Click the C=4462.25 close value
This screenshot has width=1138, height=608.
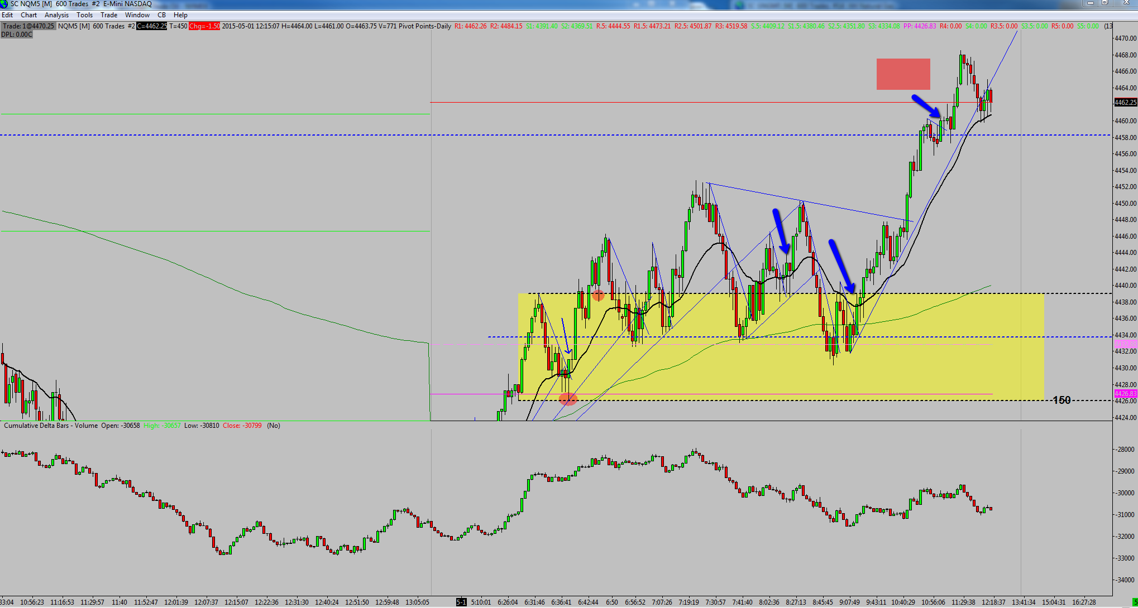(x=152, y=26)
